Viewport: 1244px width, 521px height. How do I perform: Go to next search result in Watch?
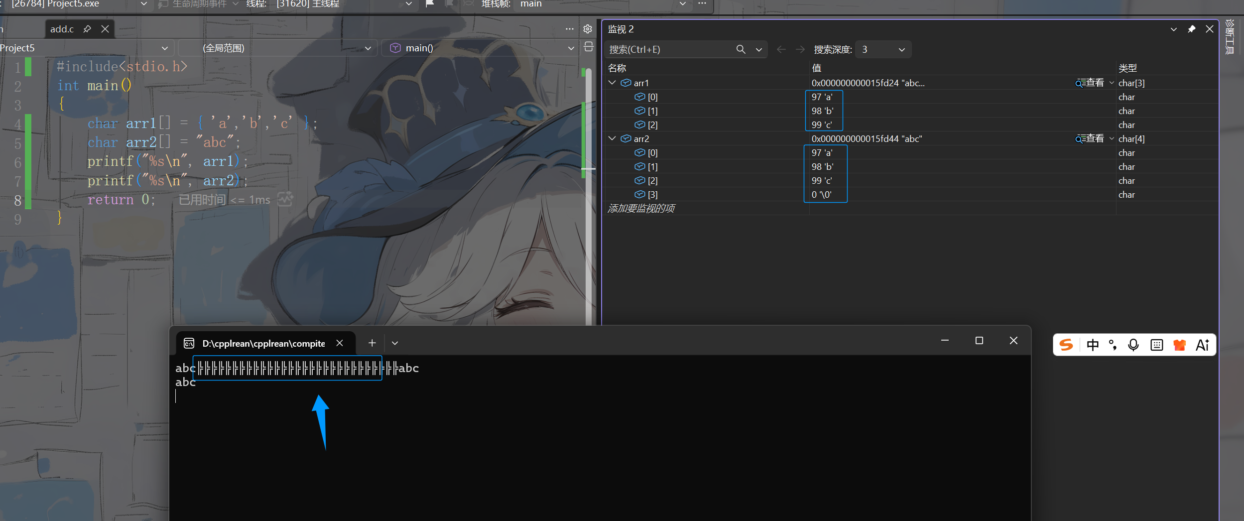(x=800, y=49)
